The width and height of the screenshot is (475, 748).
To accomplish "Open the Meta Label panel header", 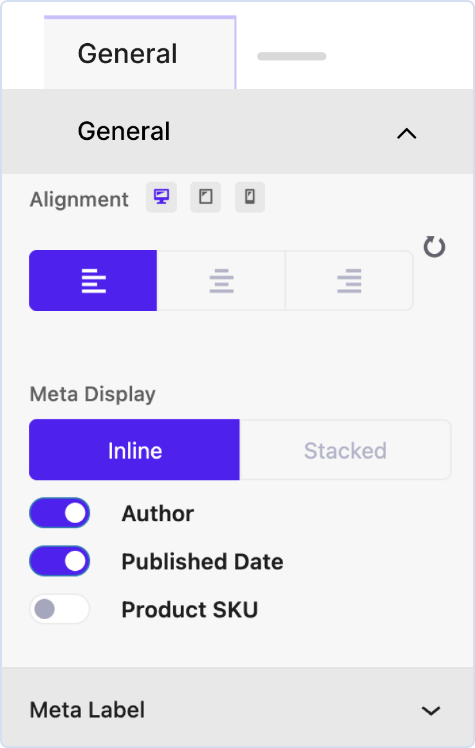I will (88, 710).
